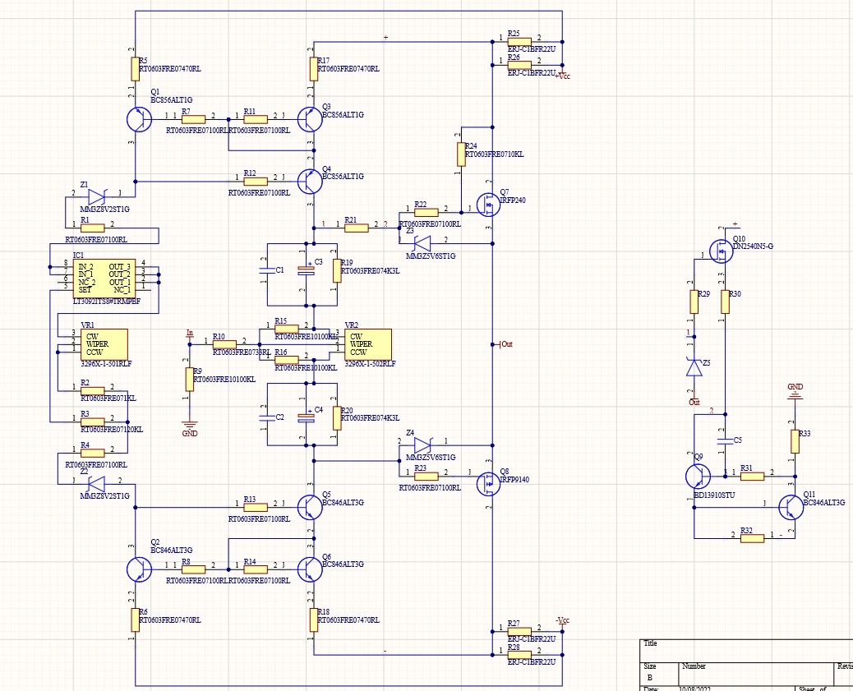Click the Q3 transistor symbol
The height and width of the screenshot is (691, 853).
click(310, 120)
